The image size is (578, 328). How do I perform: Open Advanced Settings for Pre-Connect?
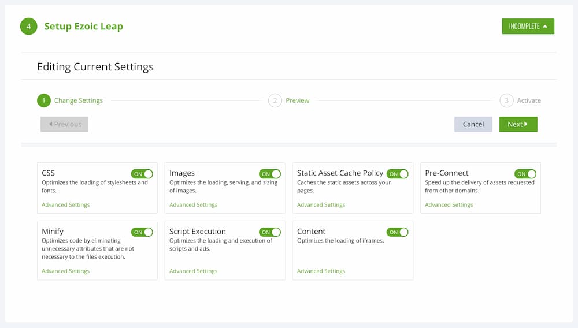(x=449, y=204)
